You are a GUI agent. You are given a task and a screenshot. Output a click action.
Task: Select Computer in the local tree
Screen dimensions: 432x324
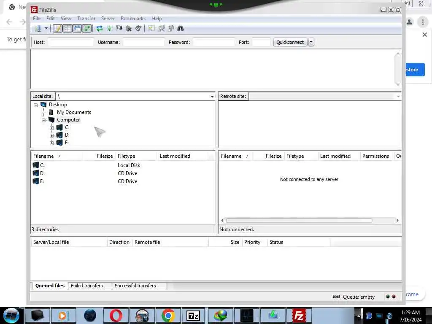coord(68,120)
